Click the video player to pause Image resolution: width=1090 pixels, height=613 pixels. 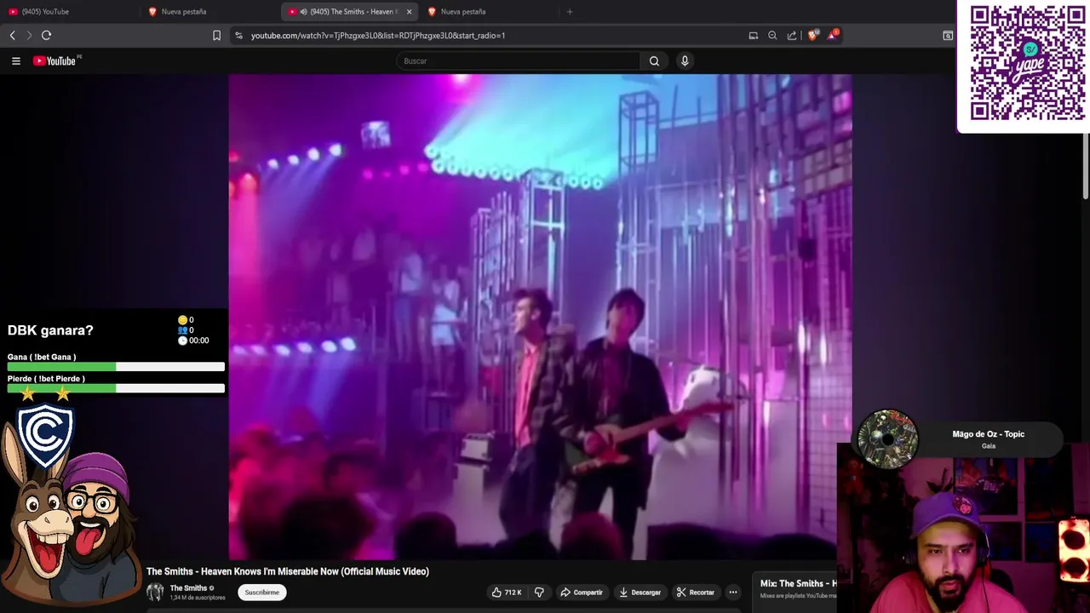540,317
